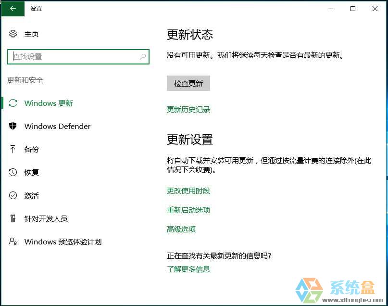Close the 设置 window
388x306 pixels.
[x=375, y=9]
